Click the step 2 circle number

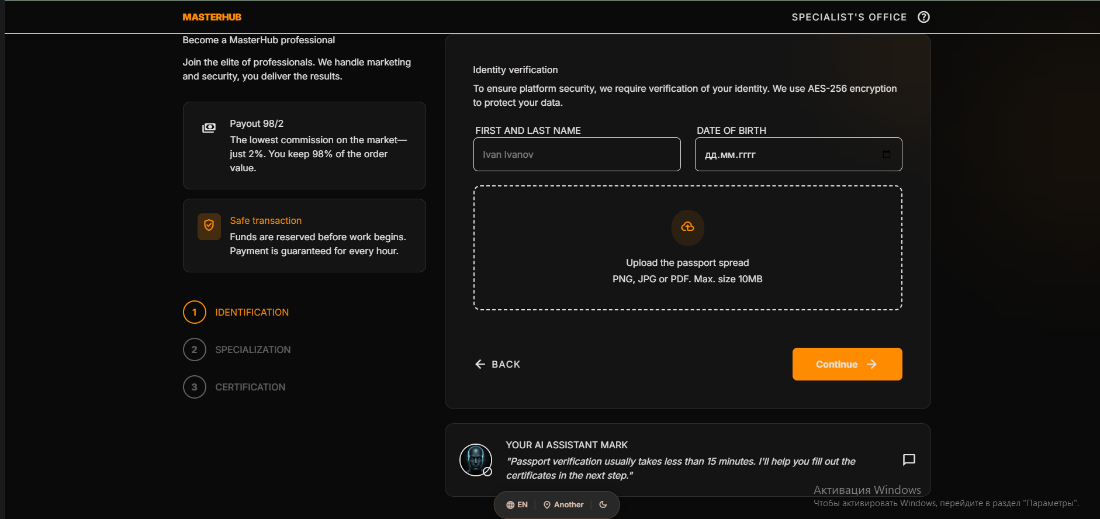pos(195,350)
